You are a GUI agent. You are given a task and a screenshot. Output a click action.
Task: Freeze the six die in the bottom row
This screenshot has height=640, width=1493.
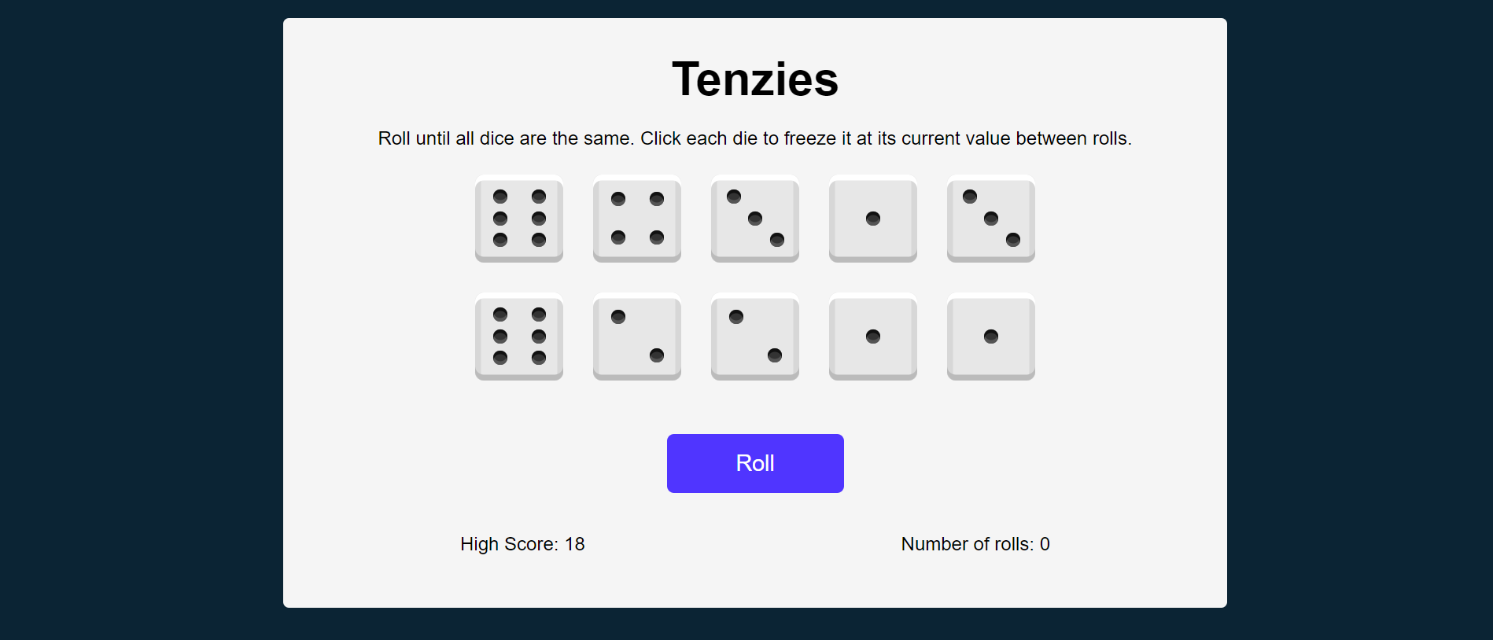(519, 337)
